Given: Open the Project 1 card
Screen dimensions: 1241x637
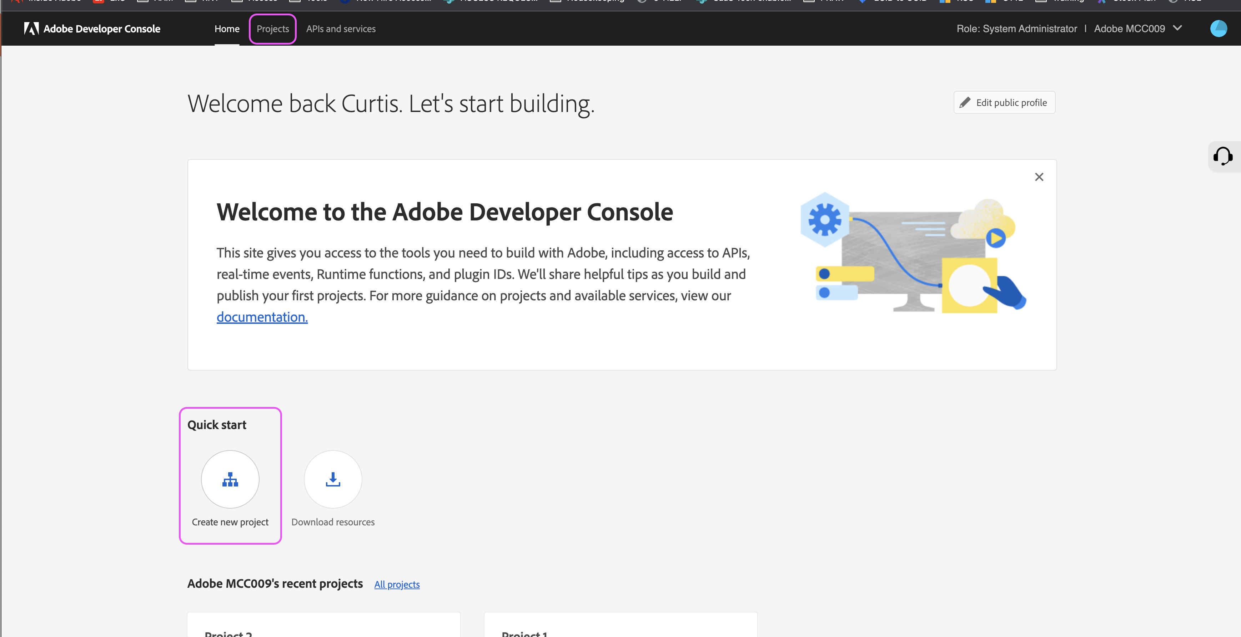Looking at the screenshot, I should [x=620, y=626].
